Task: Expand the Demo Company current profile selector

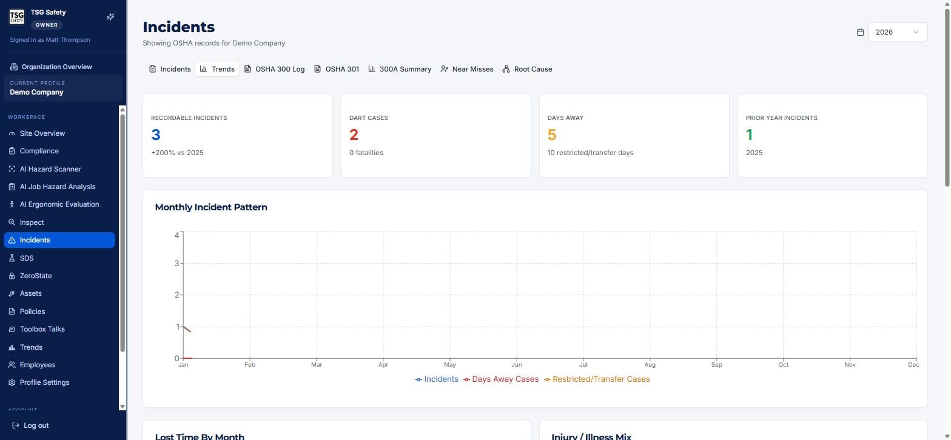Action: pos(63,88)
